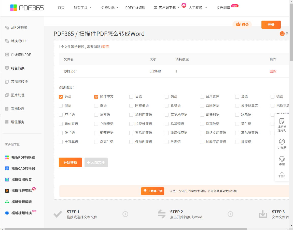Click the 福昕数据恢复 app icon
This screenshot has height=230, width=293.
[x=7, y=180]
